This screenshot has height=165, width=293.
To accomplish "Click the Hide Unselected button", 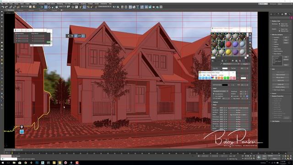I will (280, 75).
